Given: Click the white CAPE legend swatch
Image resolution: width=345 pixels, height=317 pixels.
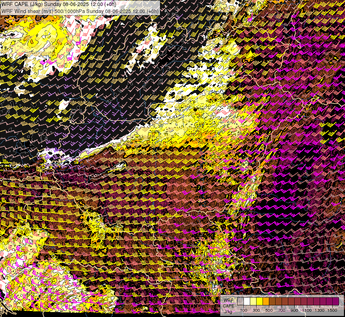Looking at the screenshot, I should pos(247,302).
